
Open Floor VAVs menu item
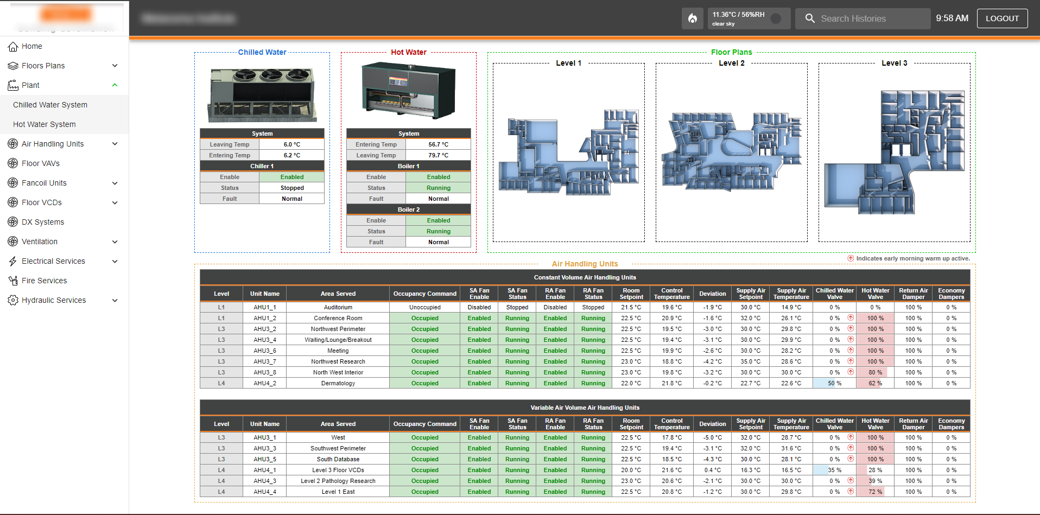pos(64,163)
